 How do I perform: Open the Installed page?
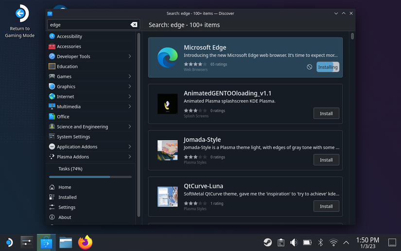point(67,197)
